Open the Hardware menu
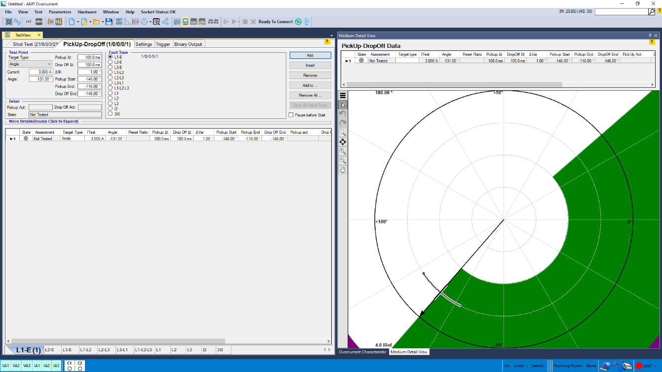This screenshot has width=662, height=372. [87, 12]
